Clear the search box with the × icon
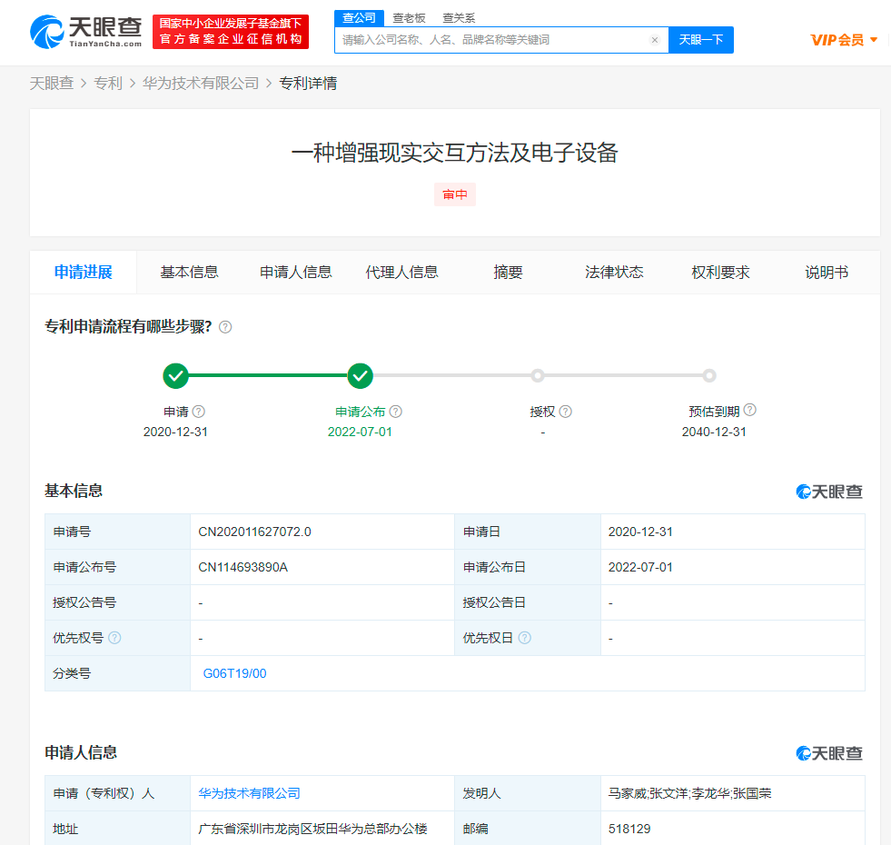Screen dimensions: 891x845 click(655, 40)
